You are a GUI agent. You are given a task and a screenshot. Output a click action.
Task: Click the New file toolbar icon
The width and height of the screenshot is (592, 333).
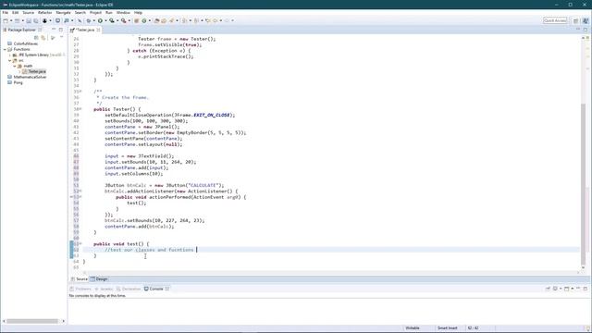[6, 20]
